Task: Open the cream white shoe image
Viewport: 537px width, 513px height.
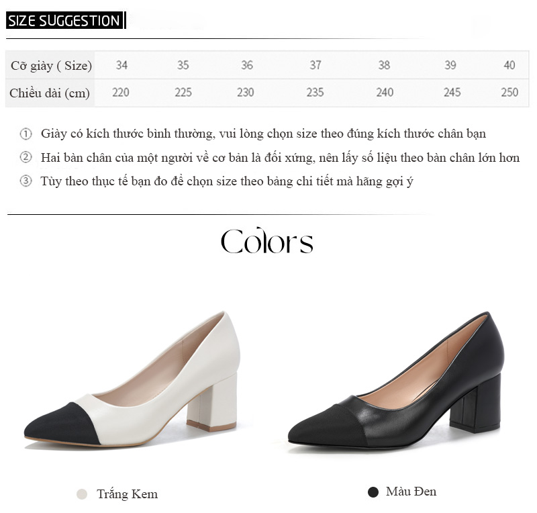Action: 132,379
